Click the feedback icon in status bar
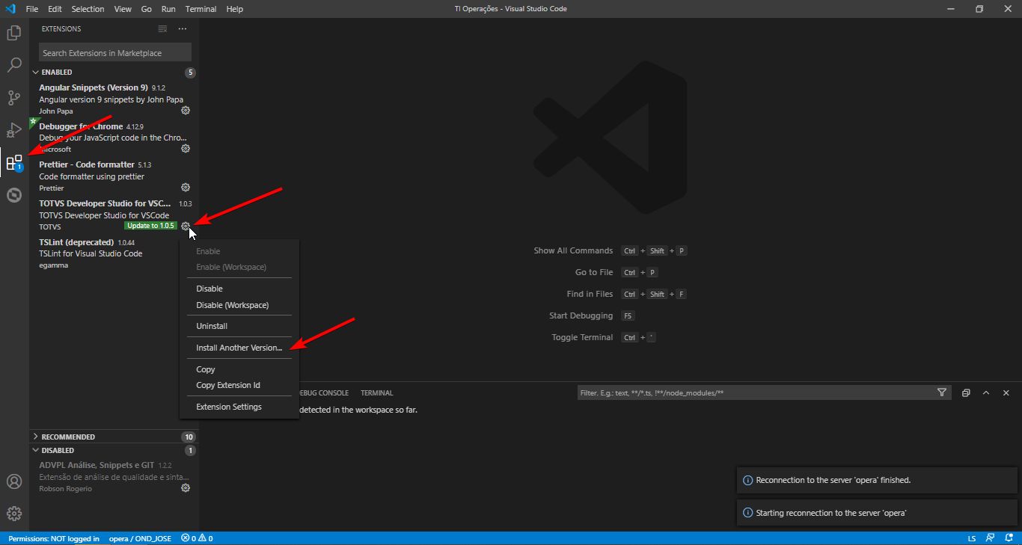This screenshot has width=1022, height=545. click(x=990, y=538)
